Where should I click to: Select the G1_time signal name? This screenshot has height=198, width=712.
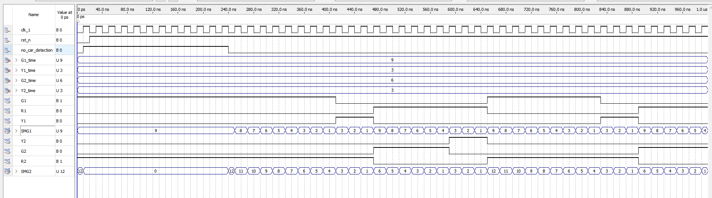pyautogui.click(x=28, y=60)
